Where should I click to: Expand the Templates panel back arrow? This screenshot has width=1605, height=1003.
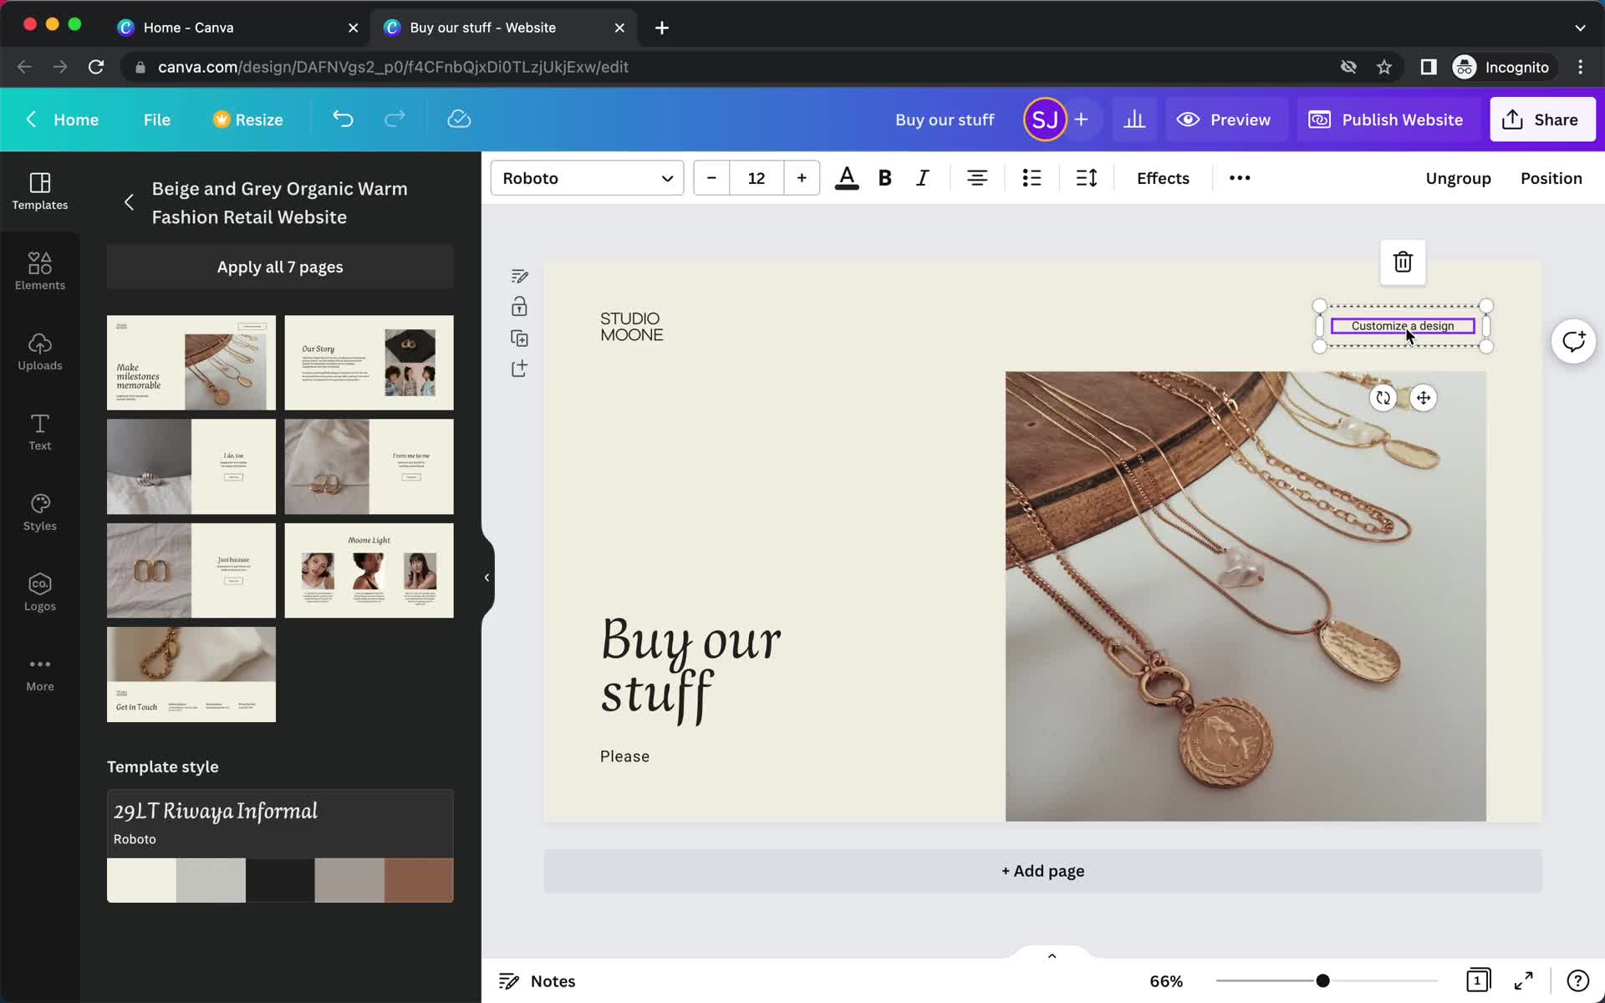coord(128,202)
